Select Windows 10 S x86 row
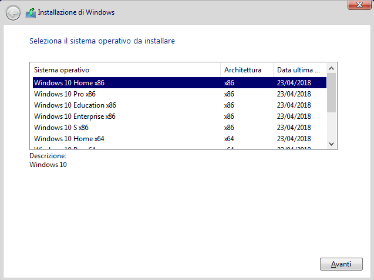374x280 pixels. coord(180,128)
